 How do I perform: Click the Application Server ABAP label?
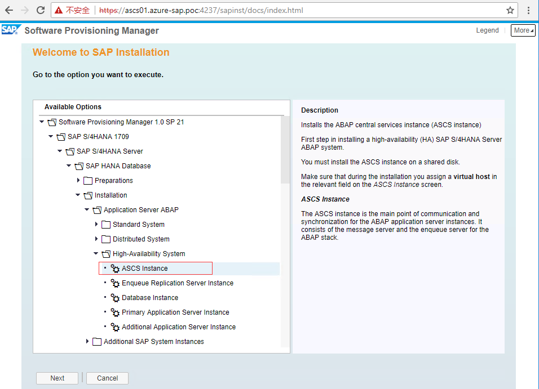pyautogui.click(x=142, y=210)
